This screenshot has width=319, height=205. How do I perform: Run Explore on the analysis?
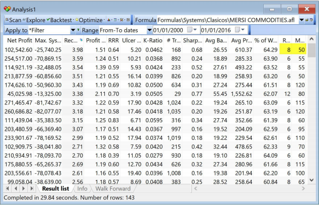tap(33, 20)
